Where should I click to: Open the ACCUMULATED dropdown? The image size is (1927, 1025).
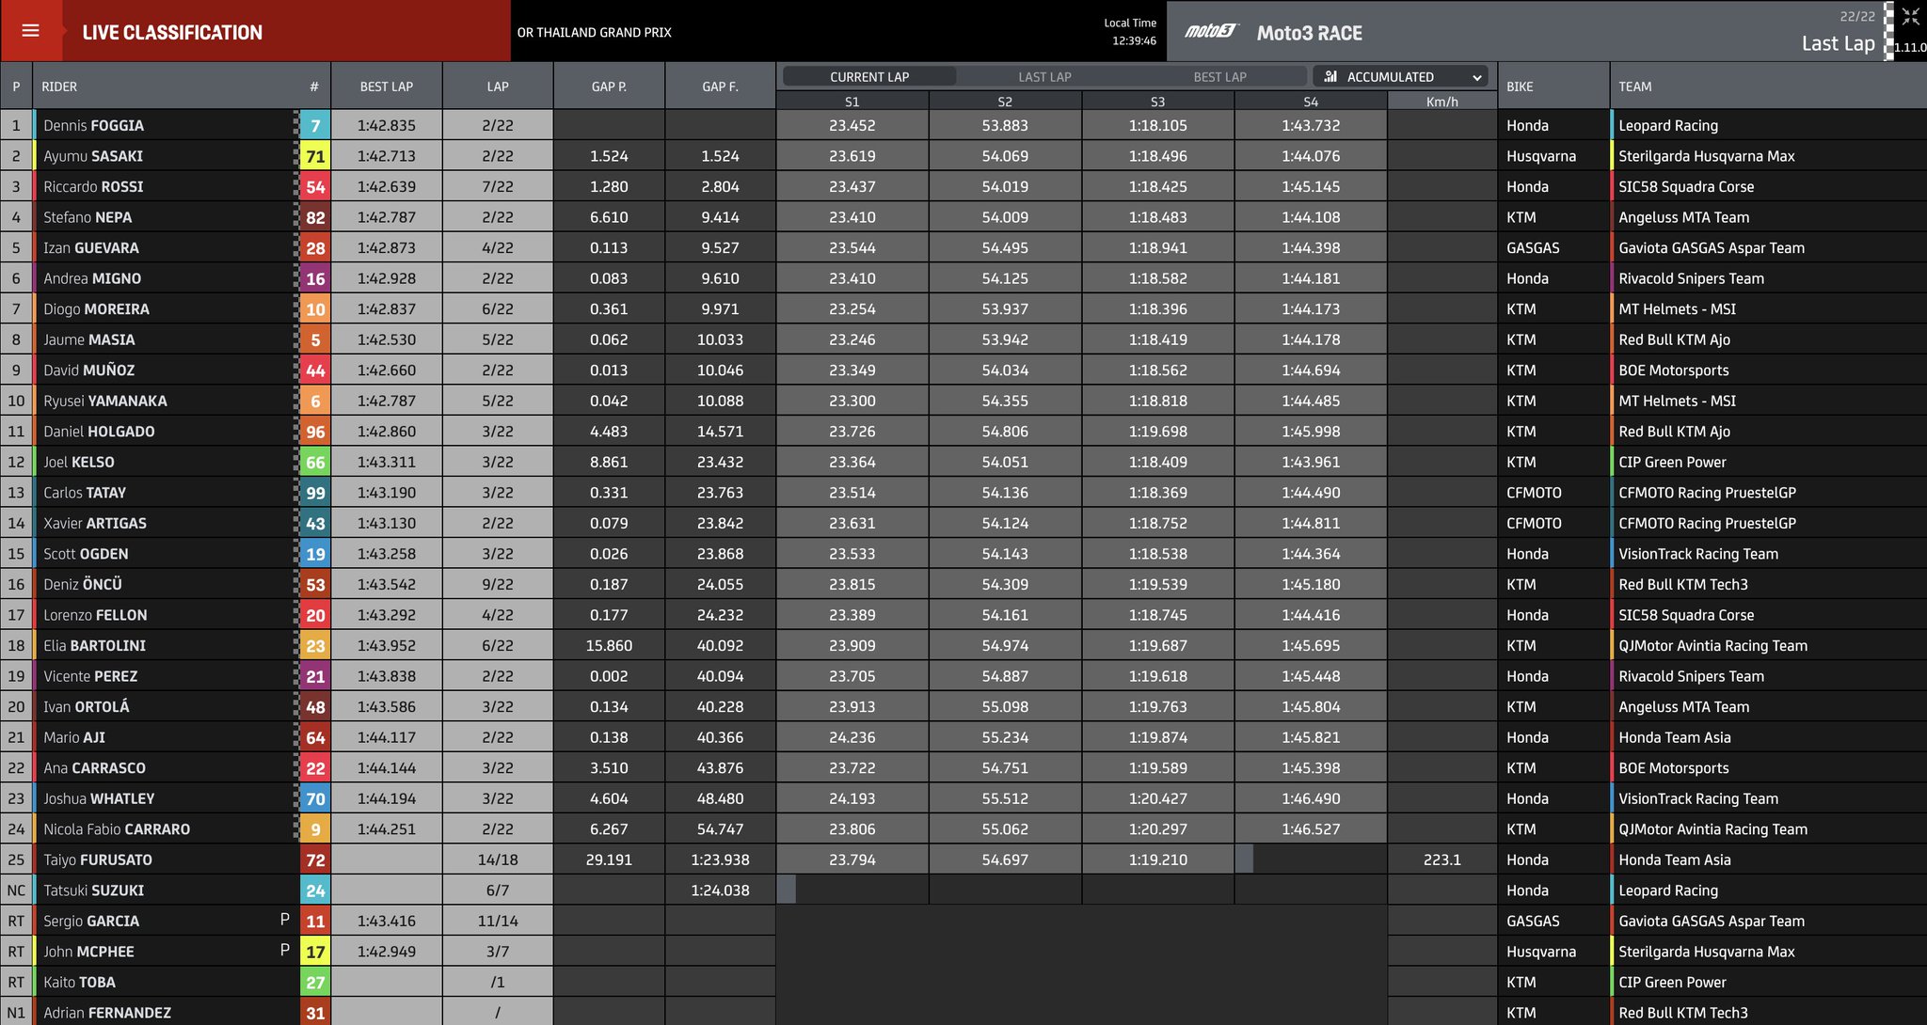point(1401,76)
